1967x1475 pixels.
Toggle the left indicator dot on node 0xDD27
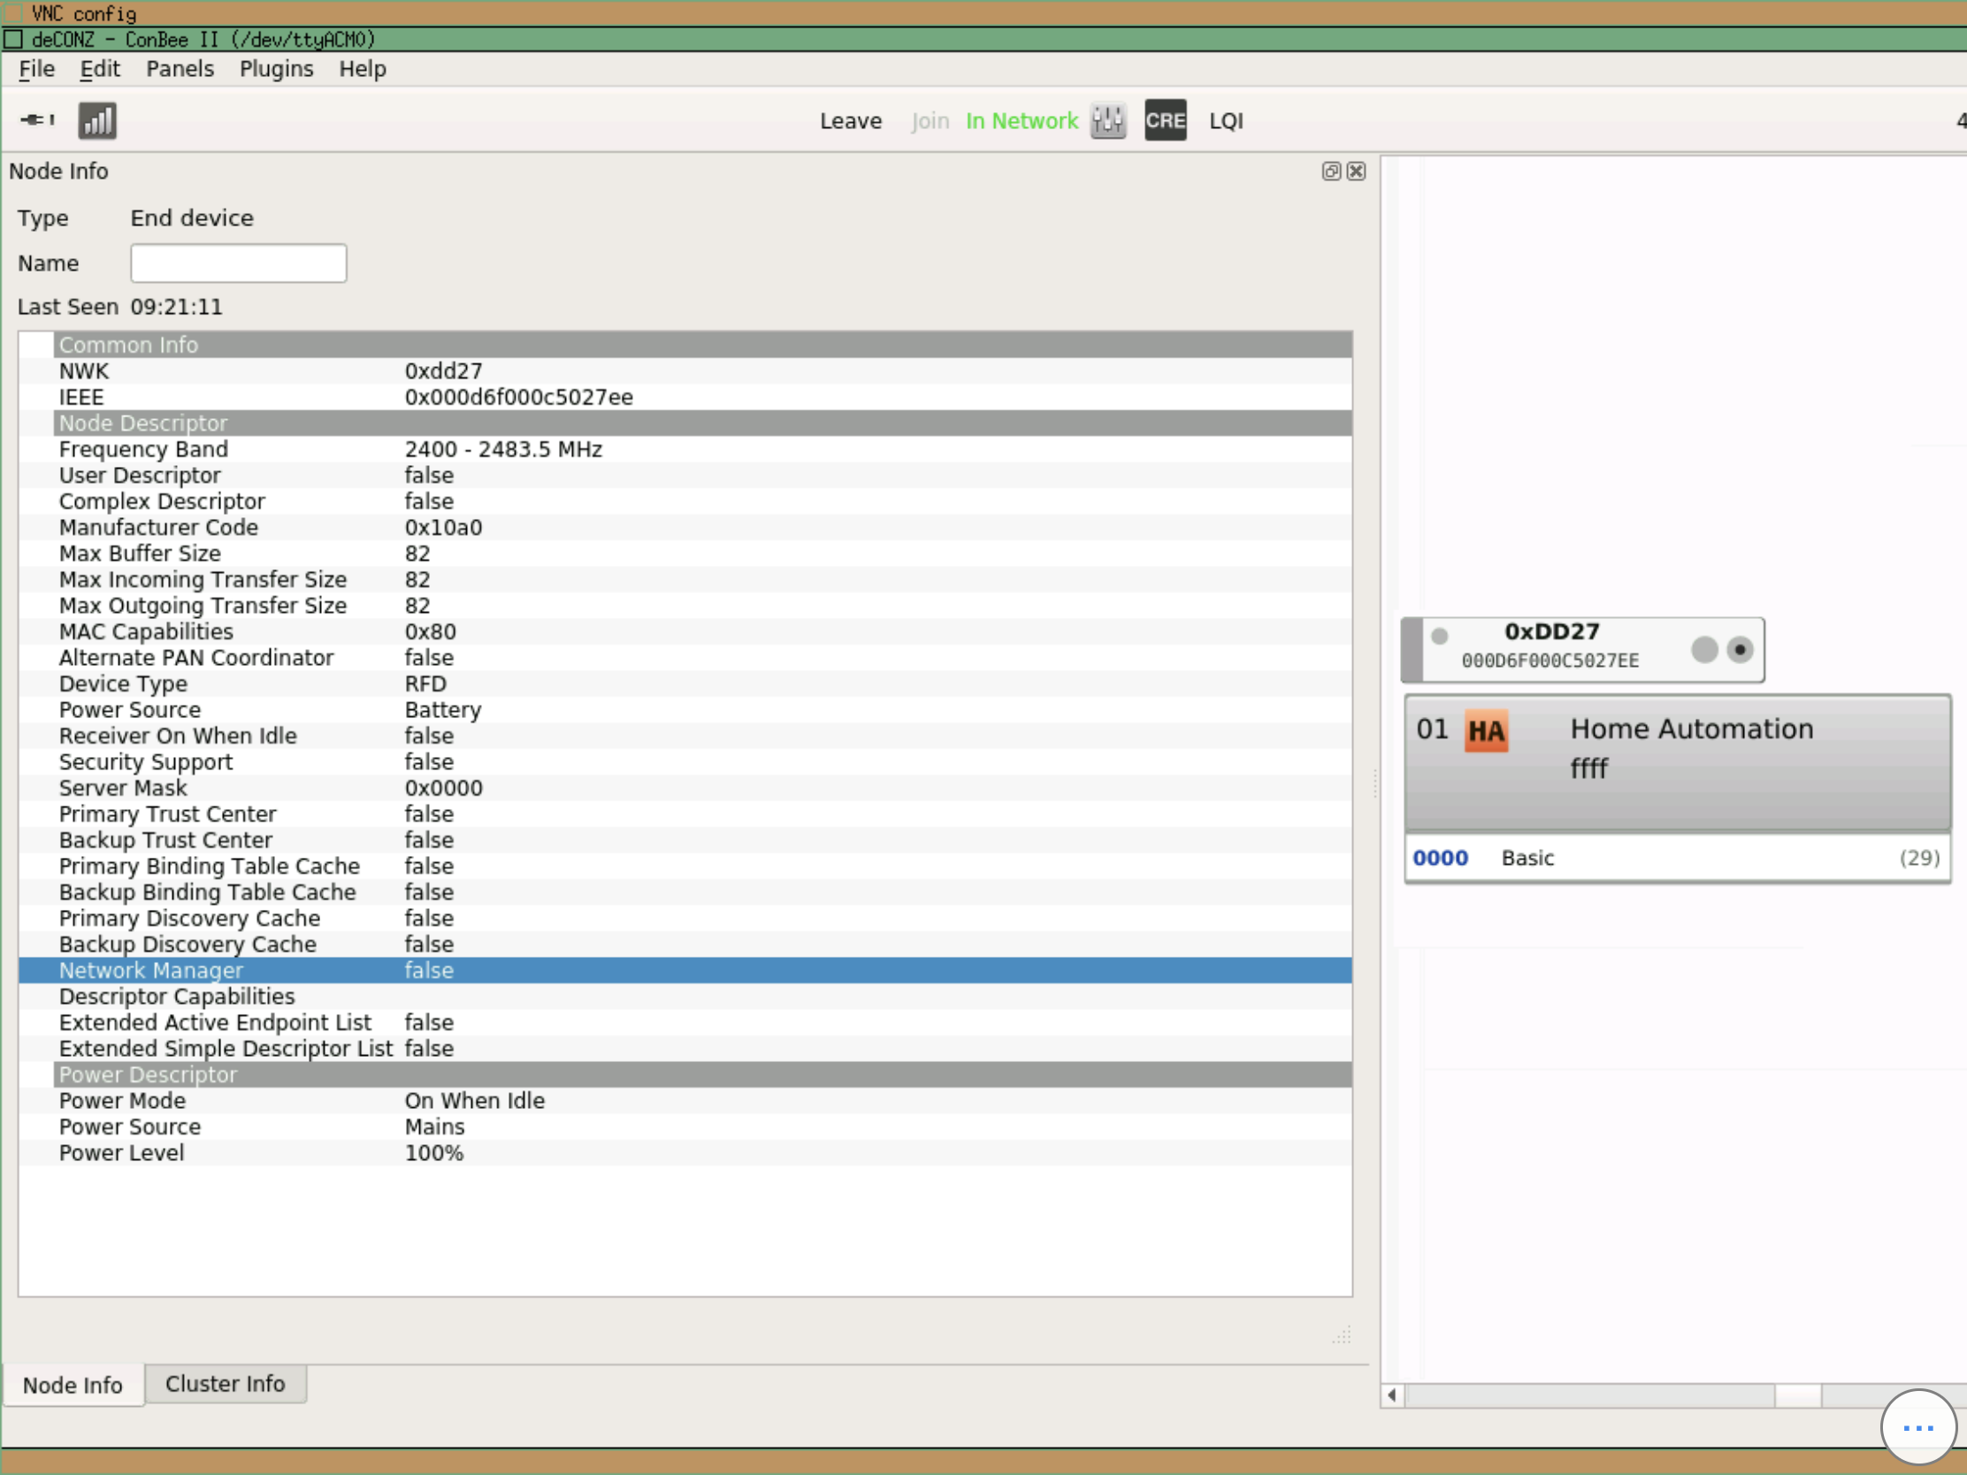click(1439, 635)
